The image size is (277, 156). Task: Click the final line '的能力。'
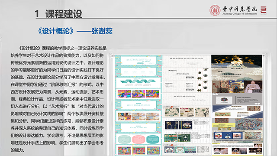(17, 150)
